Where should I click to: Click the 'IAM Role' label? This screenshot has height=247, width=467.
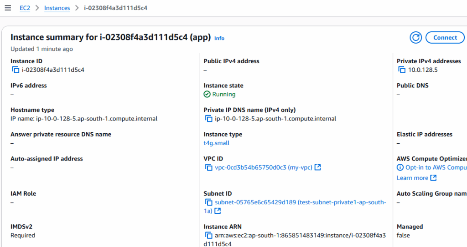click(x=23, y=193)
